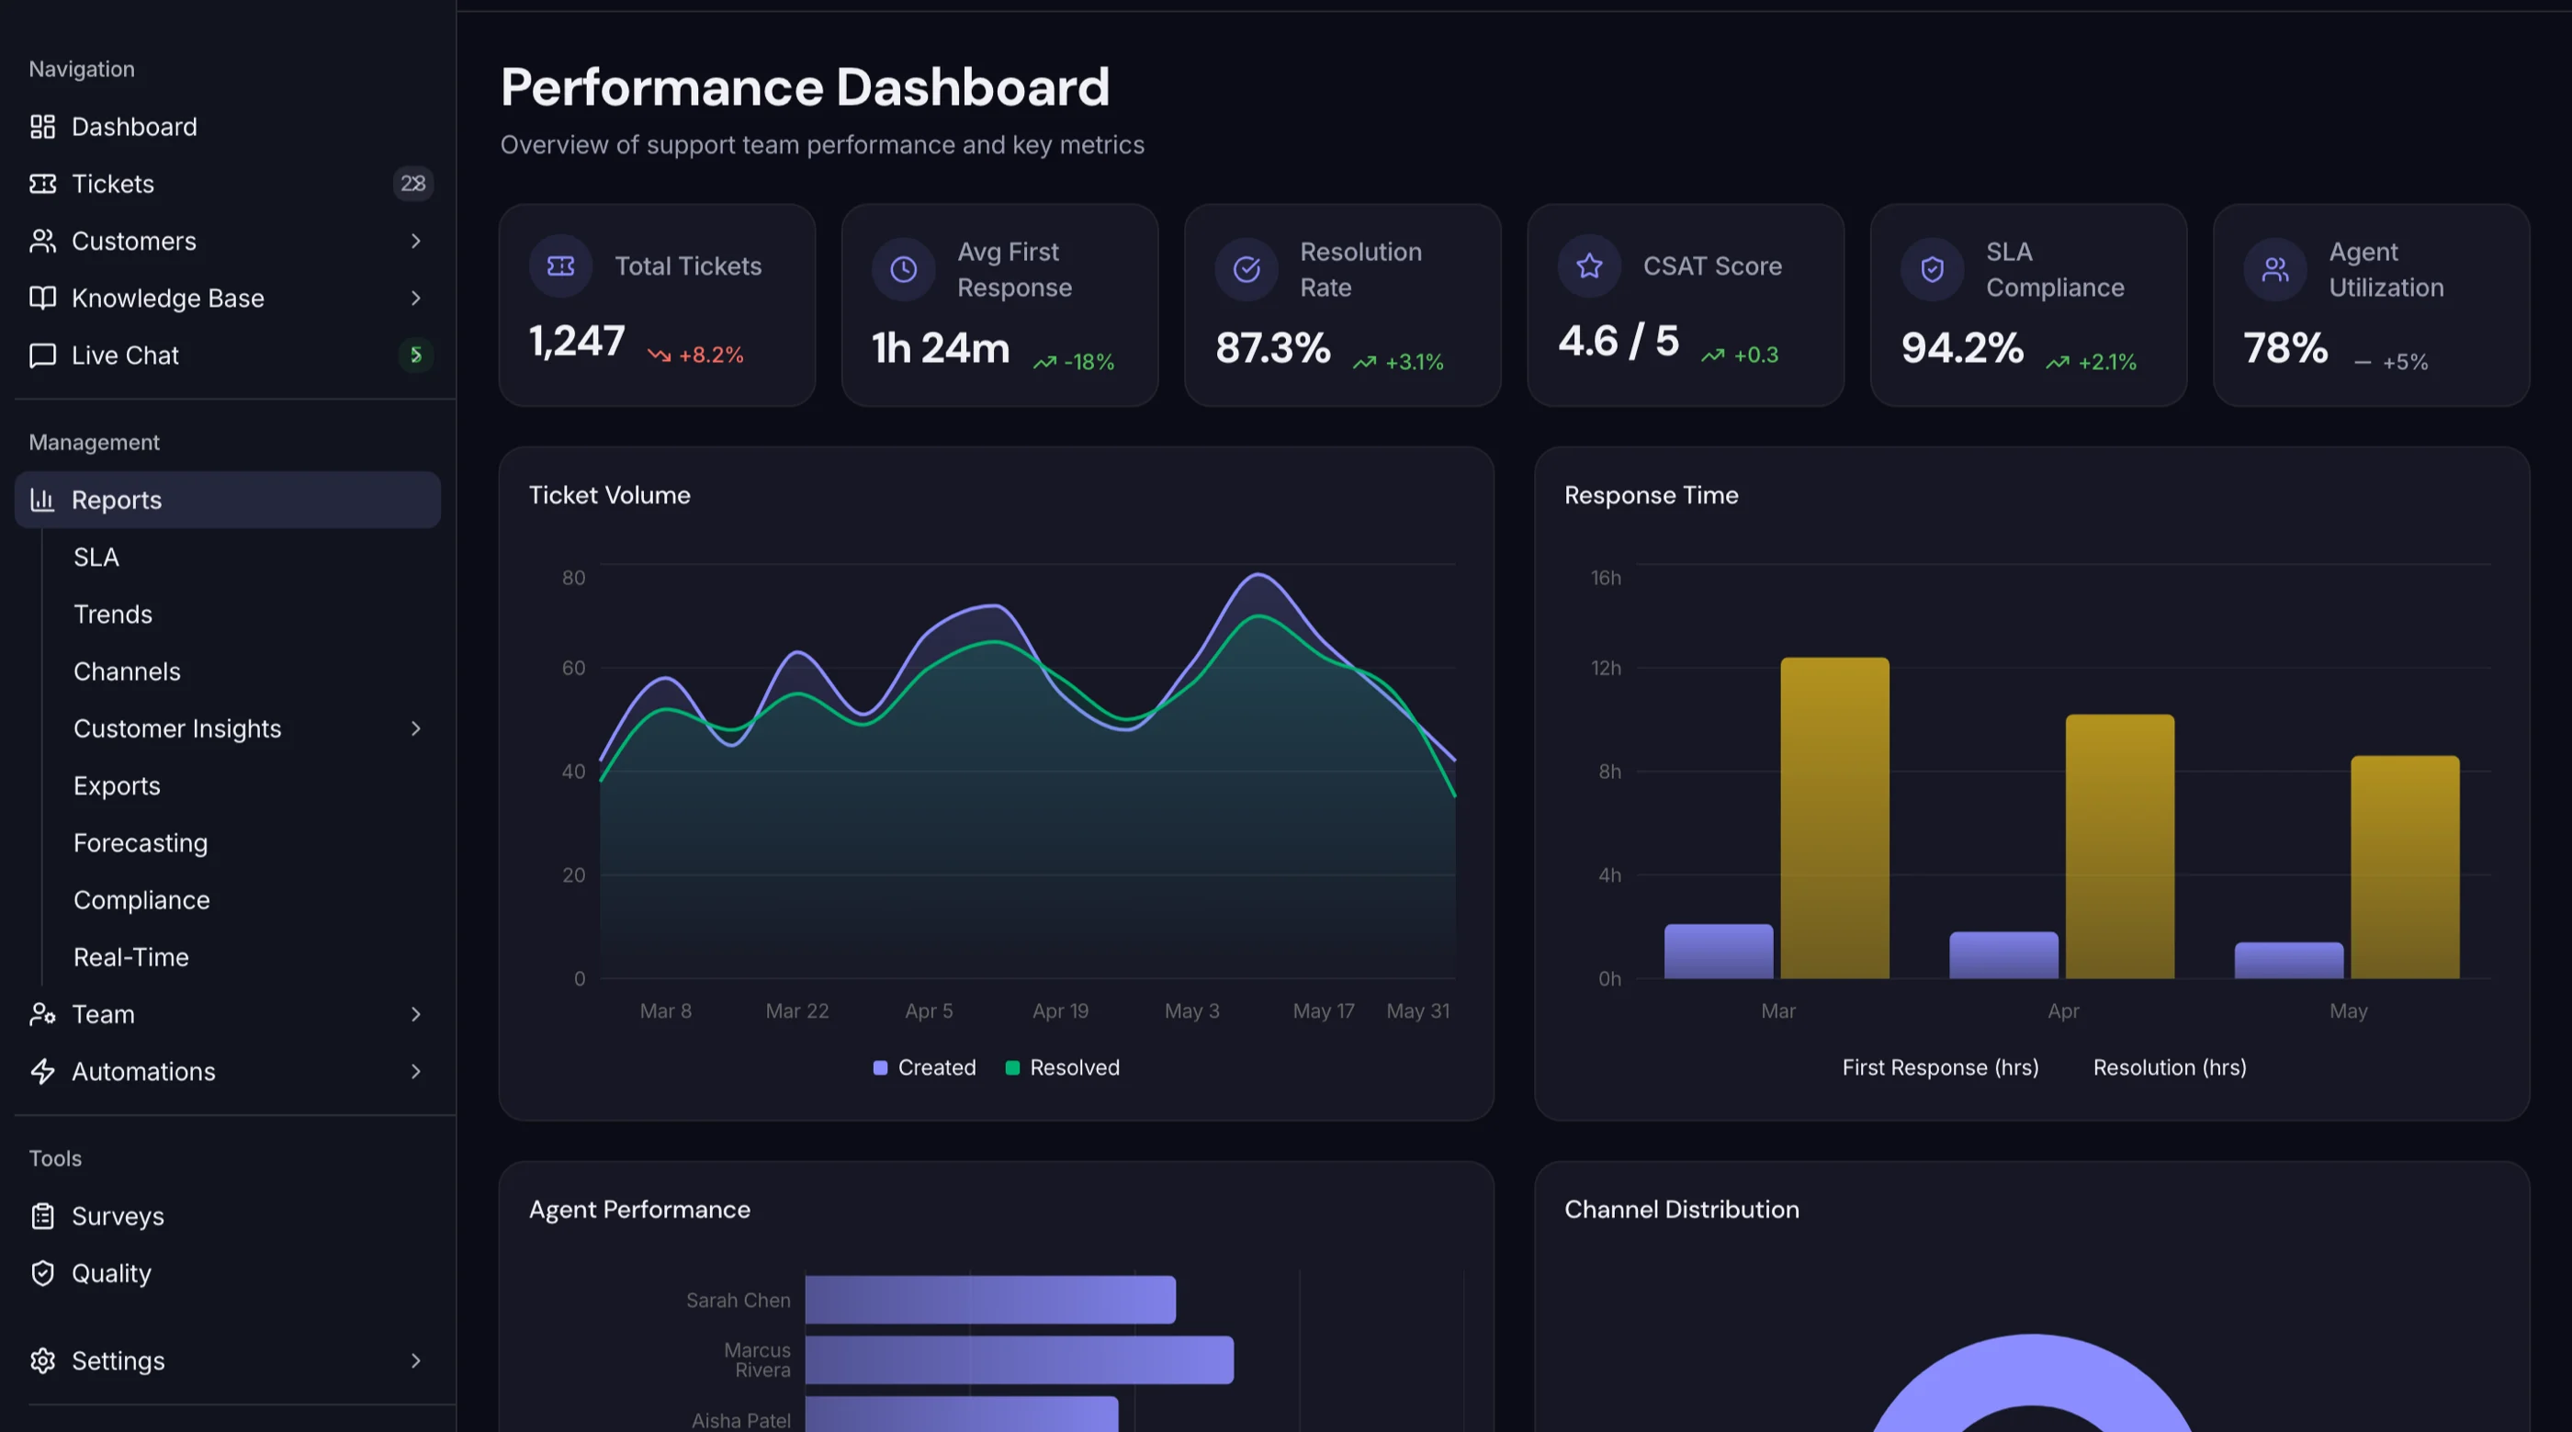Image resolution: width=2572 pixels, height=1432 pixels.
Task: Open the Reports menu item
Action: click(228, 501)
